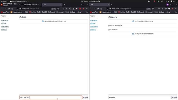Select the Chat tab in right window
178x100 pixels.
pyautogui.click(x=99, y=5)
